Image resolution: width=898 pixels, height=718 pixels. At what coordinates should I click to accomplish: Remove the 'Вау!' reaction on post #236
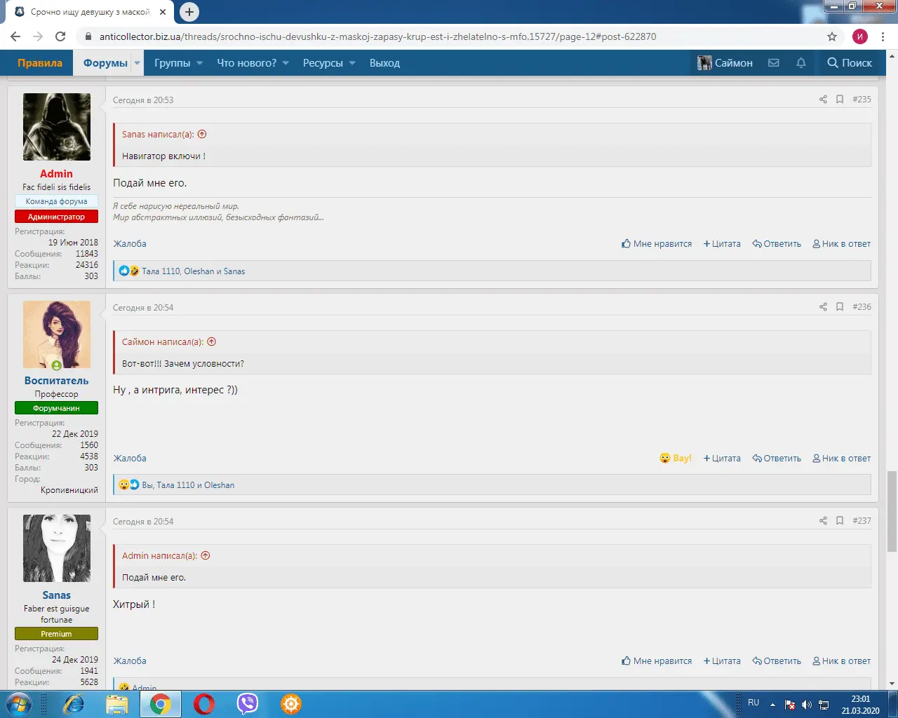click(675, 459)
